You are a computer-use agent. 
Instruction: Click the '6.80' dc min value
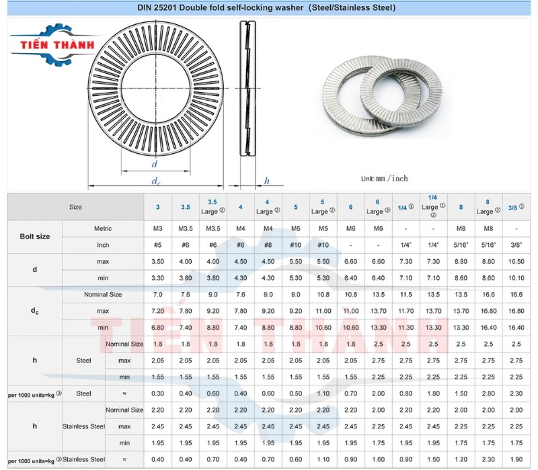[158, 328]
